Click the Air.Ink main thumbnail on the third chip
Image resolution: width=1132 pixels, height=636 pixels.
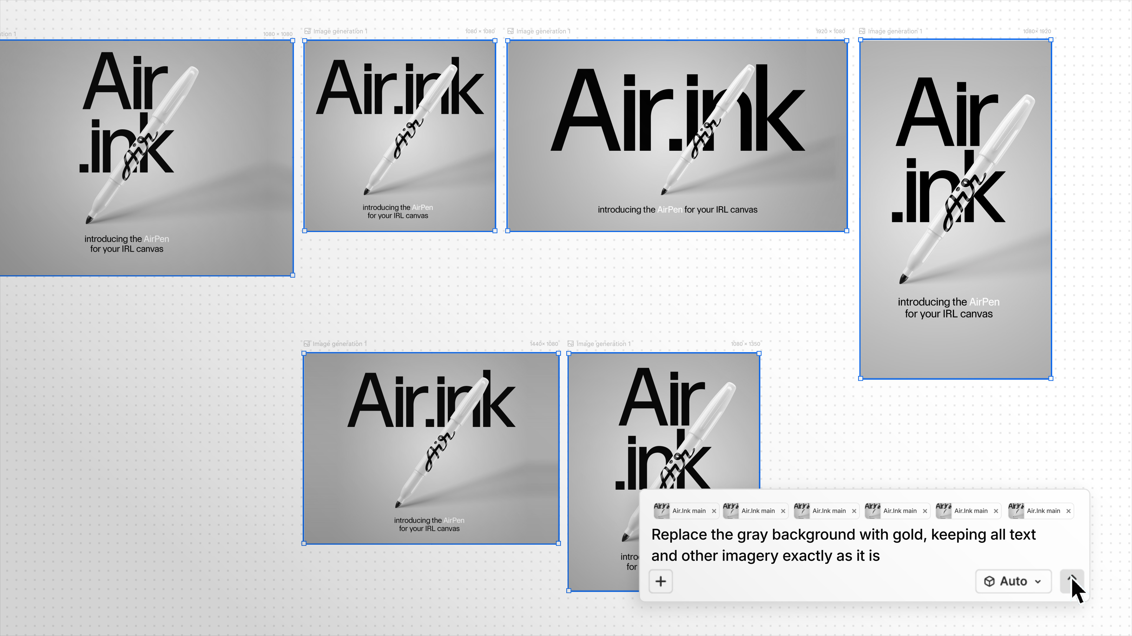click(802, 511)
